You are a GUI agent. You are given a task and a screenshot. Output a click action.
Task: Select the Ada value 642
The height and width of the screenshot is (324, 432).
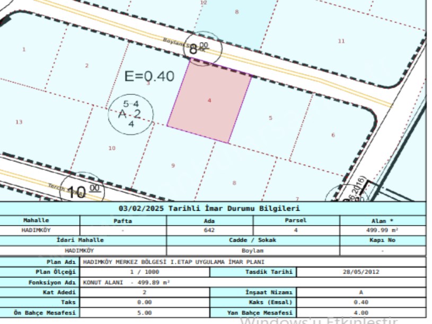[209, 230]
